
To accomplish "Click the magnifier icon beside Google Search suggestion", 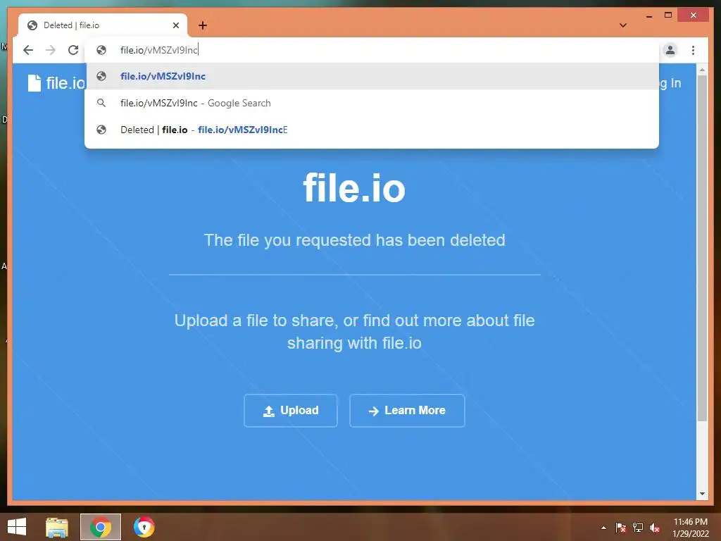I will 101,103.
